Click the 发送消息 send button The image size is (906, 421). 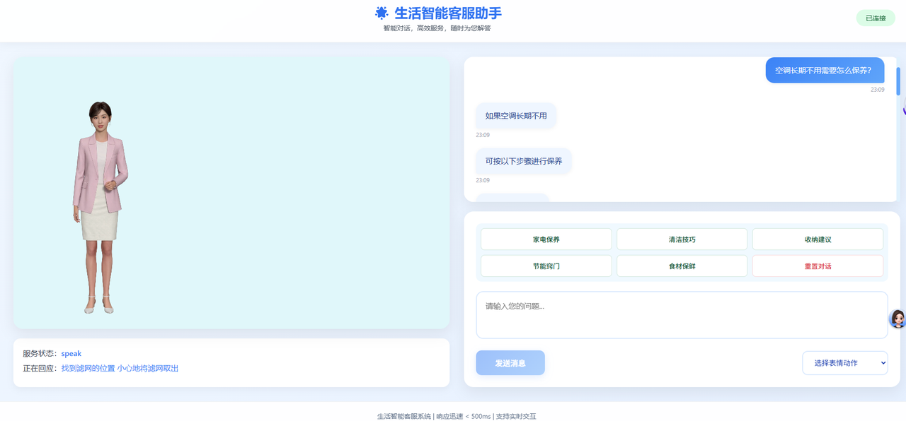[510, 362]
